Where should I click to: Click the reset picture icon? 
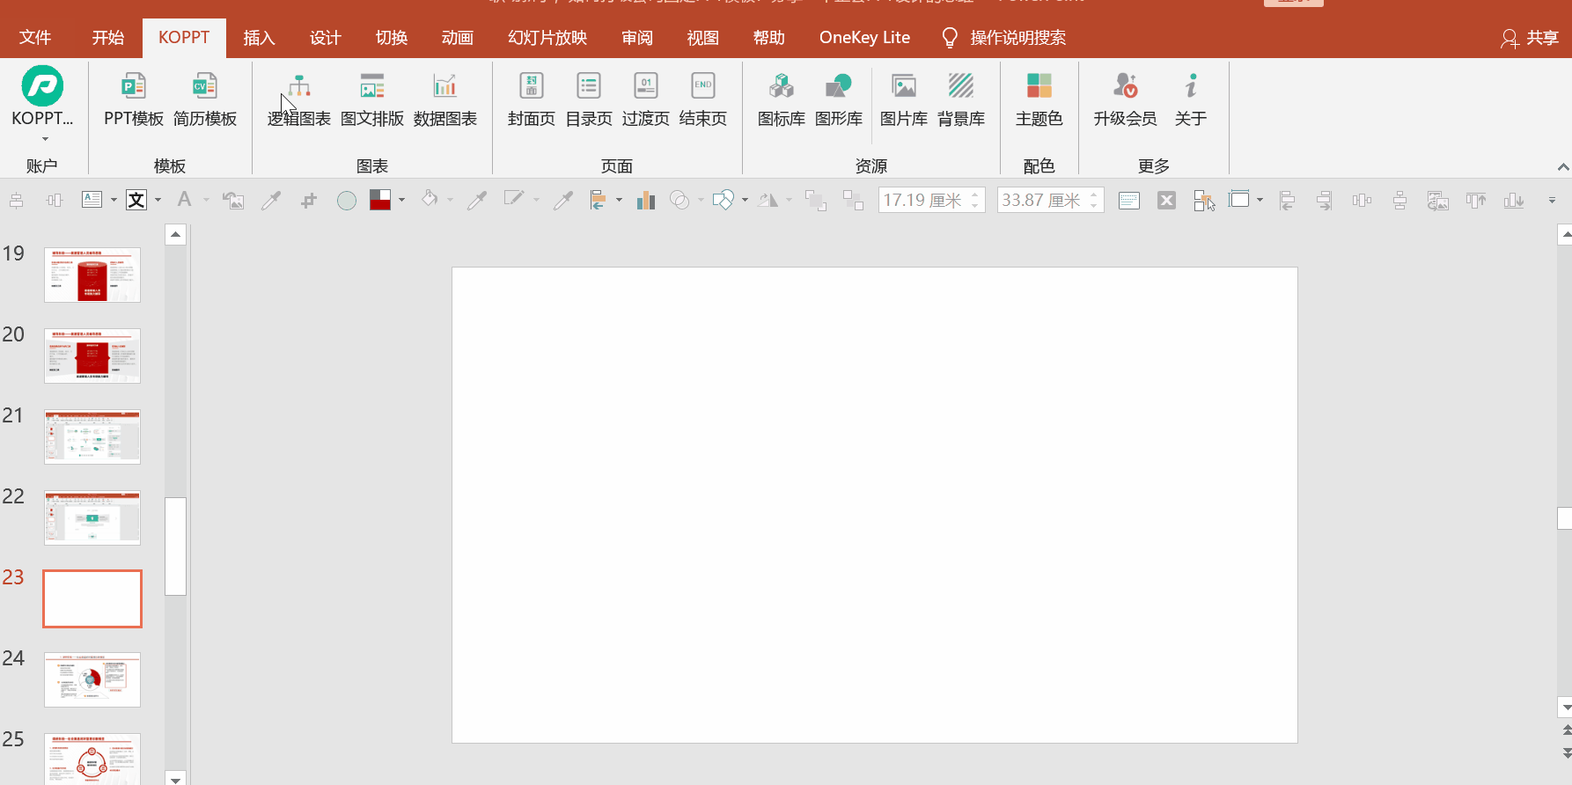pos(233,201)
